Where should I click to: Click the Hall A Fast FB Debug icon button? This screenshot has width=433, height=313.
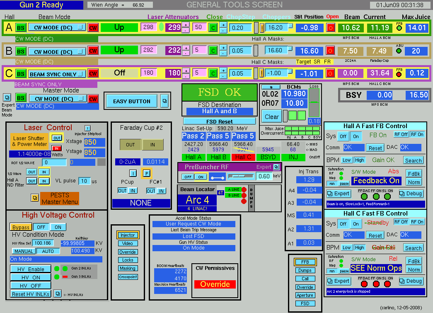tap(411, 194)
